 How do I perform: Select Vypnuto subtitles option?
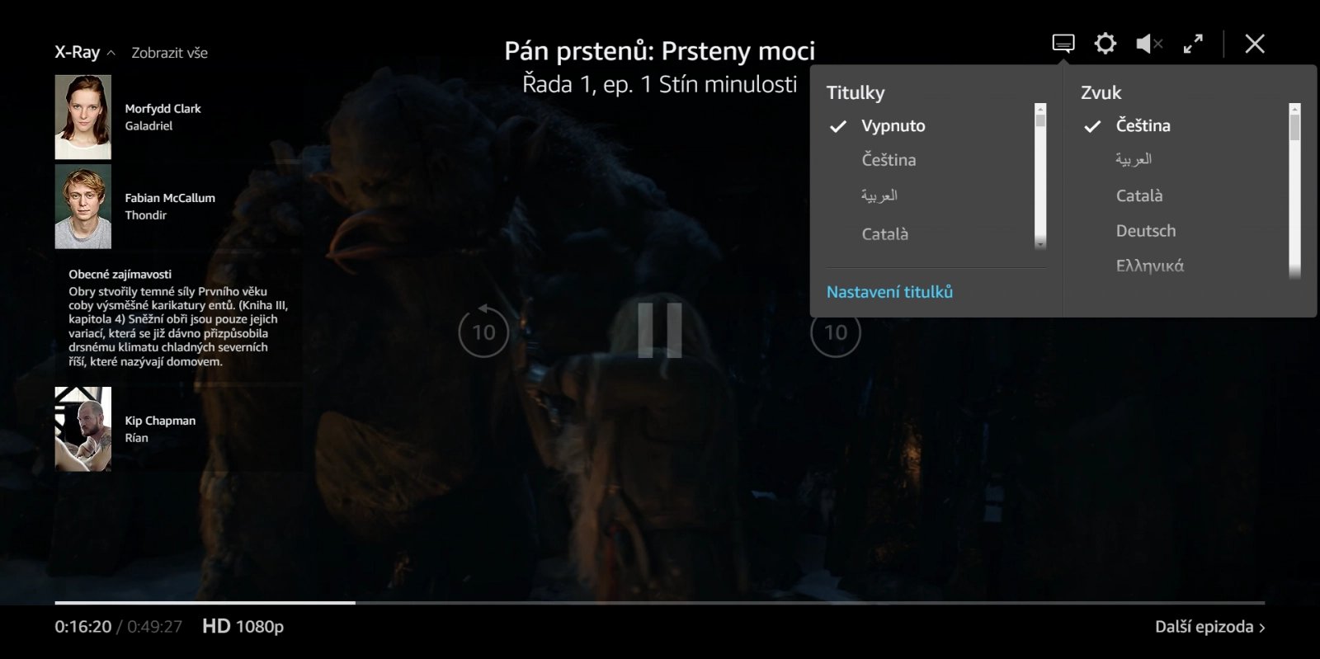tap(893, 126)
